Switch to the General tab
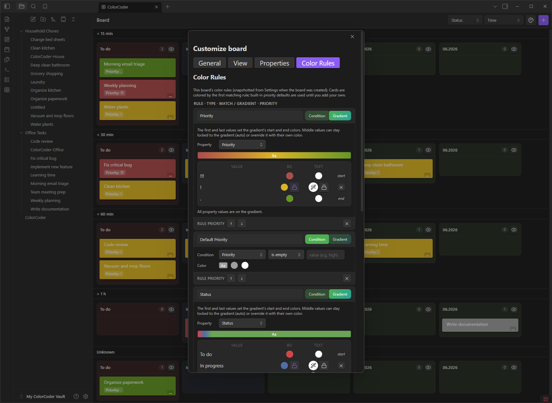 209,63
